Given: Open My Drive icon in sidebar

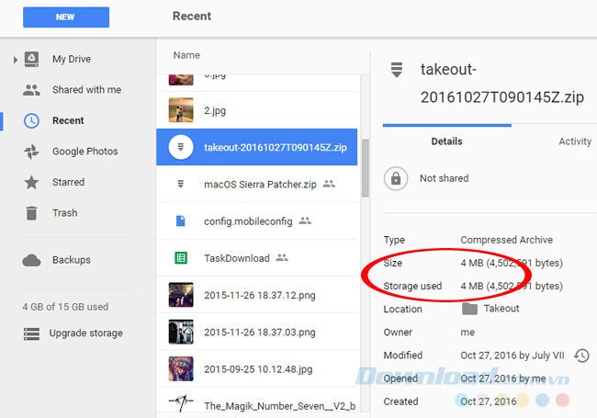Looking at the screenshot, I should [32, 60].
